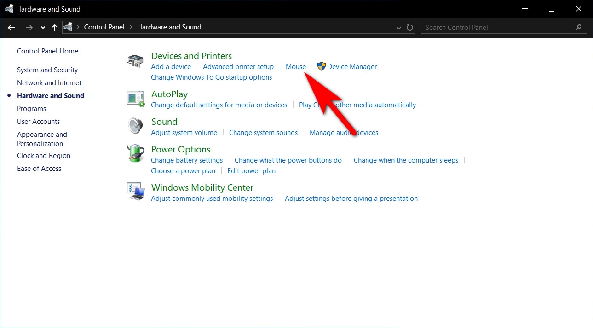593x328 pixels.
Task: Click Edit power plan
Action: tap(251, 171)
